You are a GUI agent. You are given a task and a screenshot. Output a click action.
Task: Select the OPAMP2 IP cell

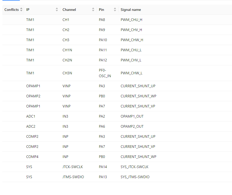pyautogui.click(x=33, y=96)
